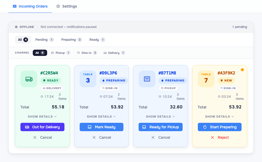Filter orders by Pending status
262x162 pixels.
[x=45, y=40]
